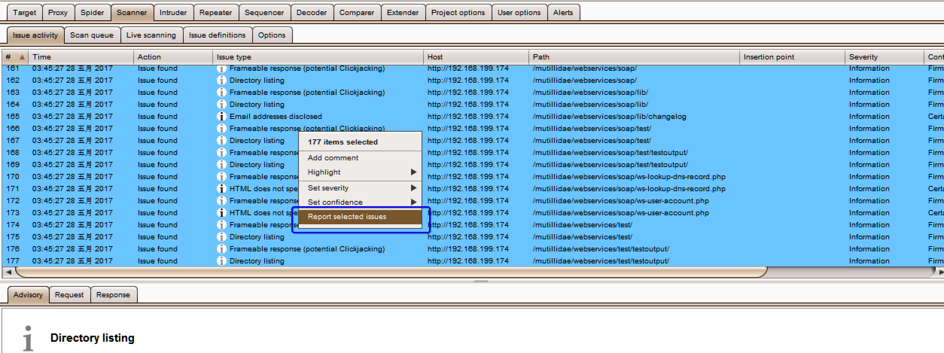The image size is (944, 353).
Task: Switch to the Scan queue sub-tab
Action: coord(92,35)
